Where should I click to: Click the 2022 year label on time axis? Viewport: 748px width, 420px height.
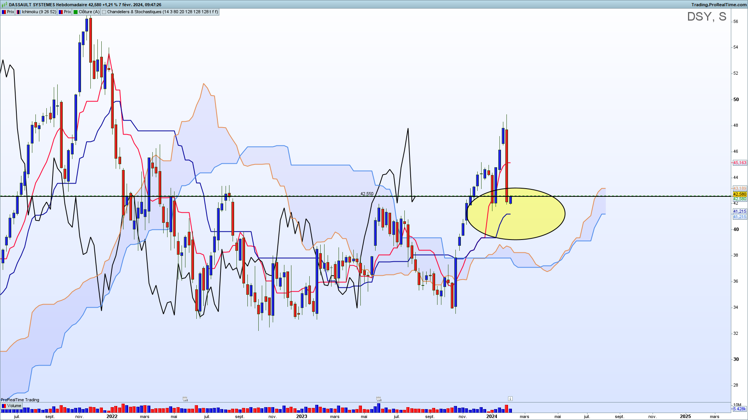click(x=112, y=416)
